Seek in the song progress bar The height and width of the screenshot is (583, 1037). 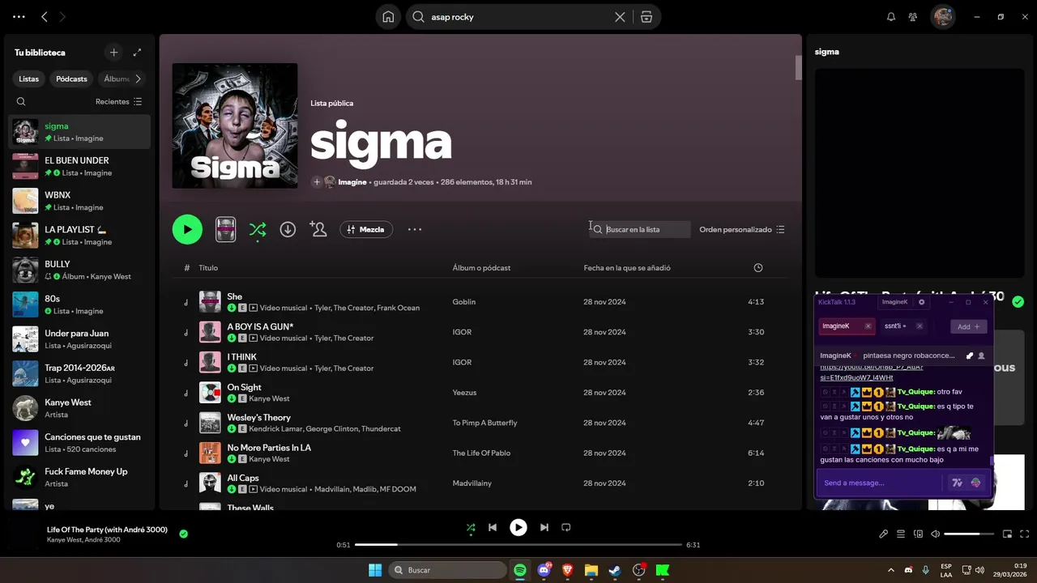tap(518, 545)
